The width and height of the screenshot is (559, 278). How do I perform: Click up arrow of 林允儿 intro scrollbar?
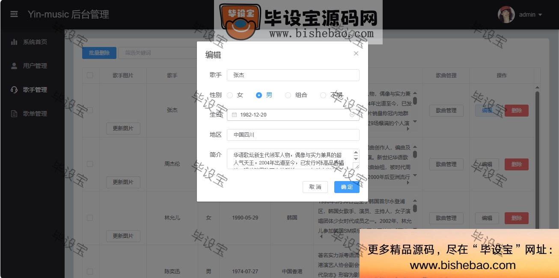point(415,200)
